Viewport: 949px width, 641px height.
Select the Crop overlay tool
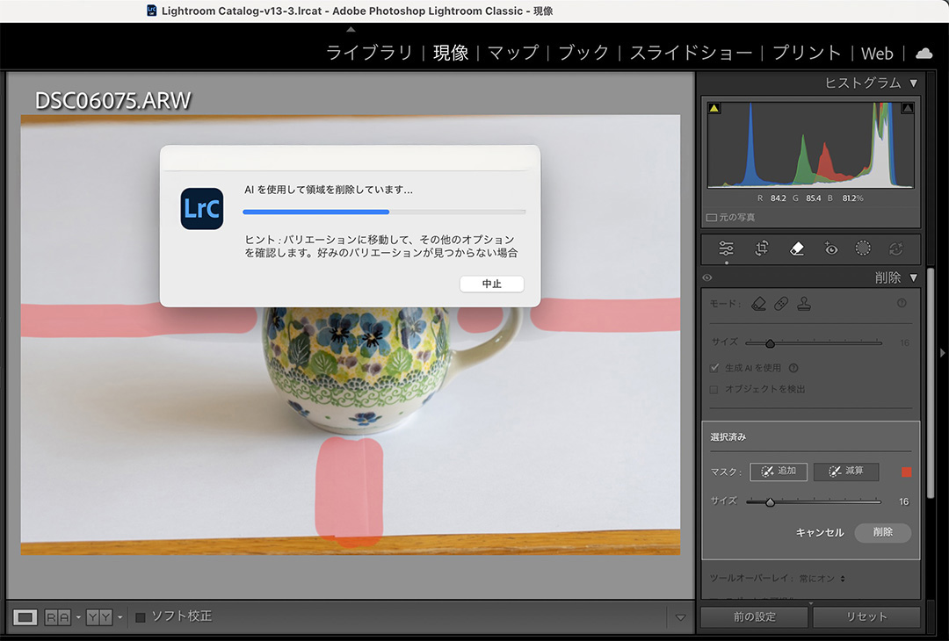761,248
